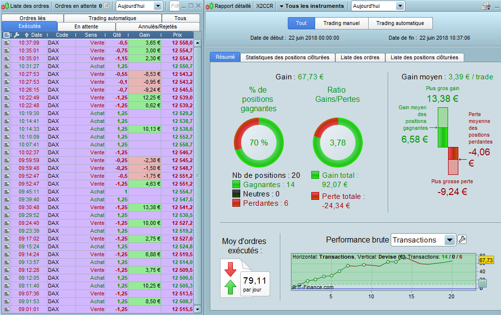
Task: Click the Ordres en attente header tab
Action: [78, 6]
